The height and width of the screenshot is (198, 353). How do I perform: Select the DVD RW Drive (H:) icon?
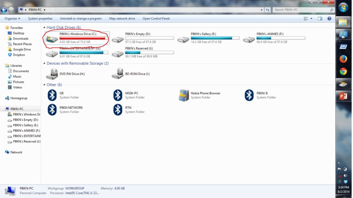(52, 74)
